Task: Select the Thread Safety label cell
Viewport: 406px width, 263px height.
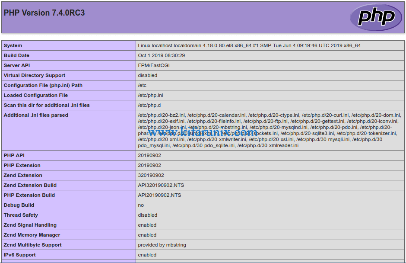Action: click(21, 215)
